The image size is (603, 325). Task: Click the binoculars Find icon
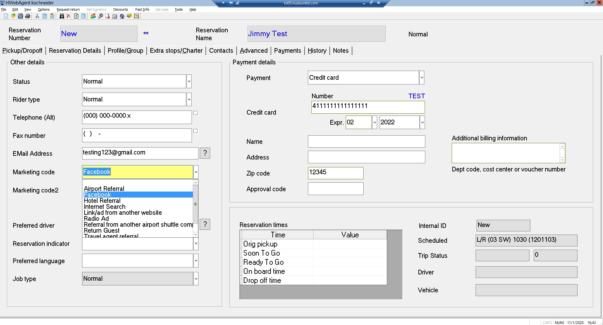62,16
